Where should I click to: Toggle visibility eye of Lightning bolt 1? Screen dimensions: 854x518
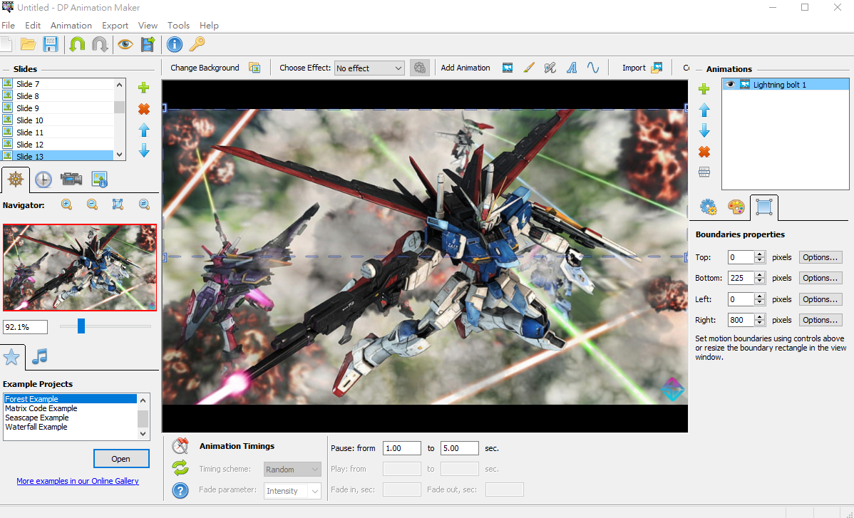pyautogui.click(x=729, y=85)
